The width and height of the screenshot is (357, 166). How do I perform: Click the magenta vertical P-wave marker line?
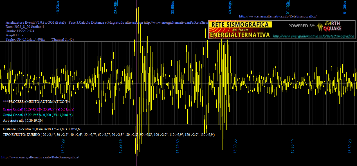pos(136,83)
